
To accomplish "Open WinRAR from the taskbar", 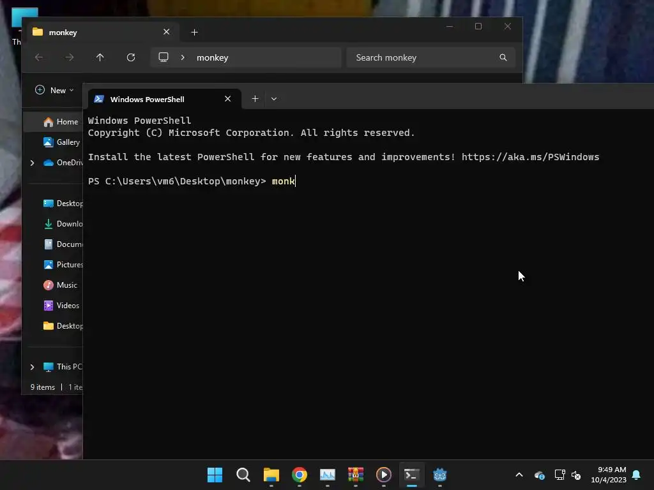I will point(356,475).
